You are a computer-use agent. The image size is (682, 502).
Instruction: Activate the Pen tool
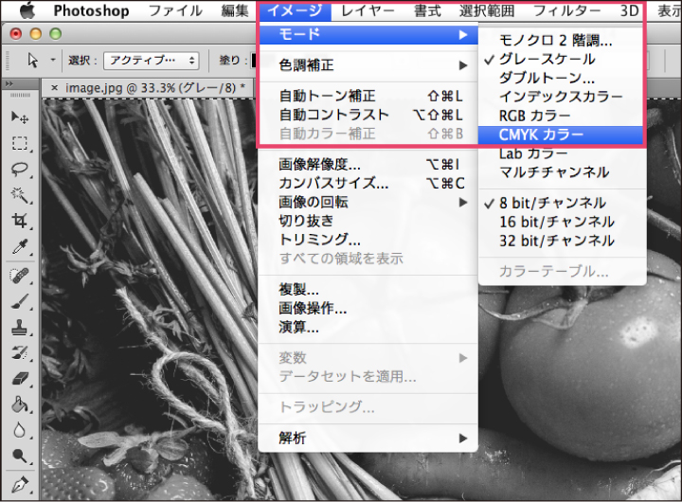click(x=20, y=483)
